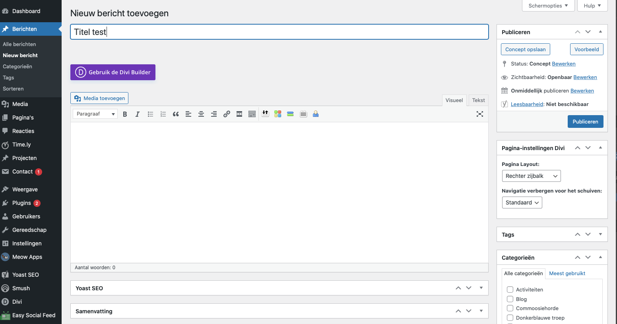Insert or edit a link

[x=227, y=114]
